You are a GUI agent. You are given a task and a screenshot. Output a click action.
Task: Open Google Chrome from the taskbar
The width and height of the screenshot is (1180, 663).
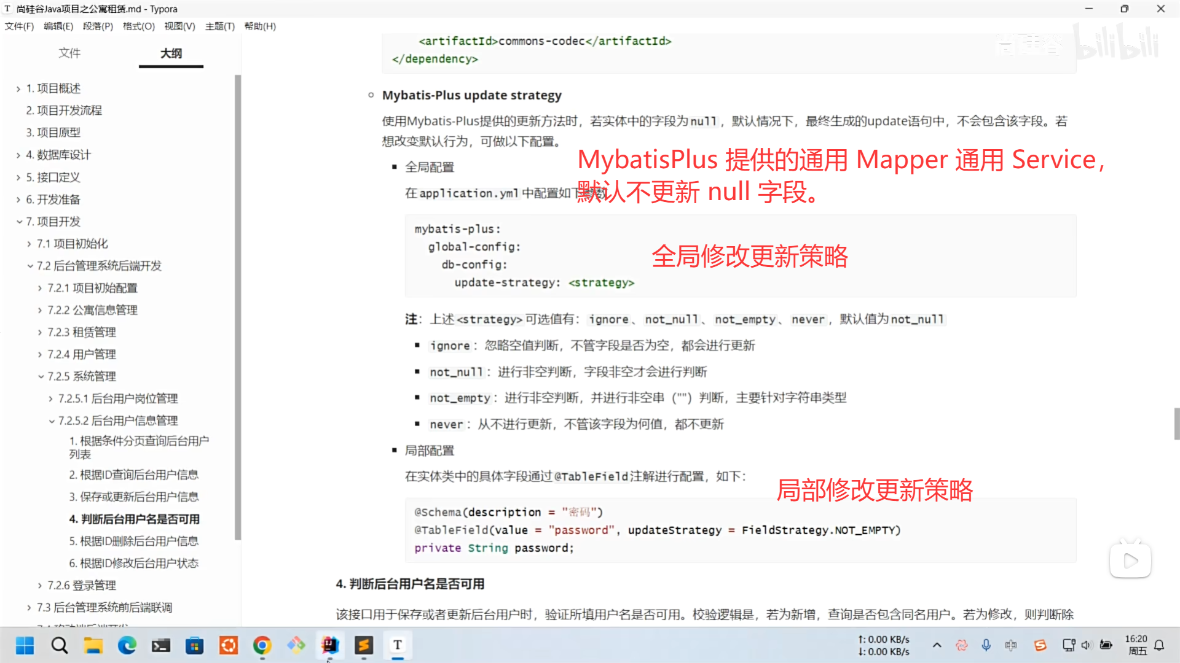click(262, 645)
